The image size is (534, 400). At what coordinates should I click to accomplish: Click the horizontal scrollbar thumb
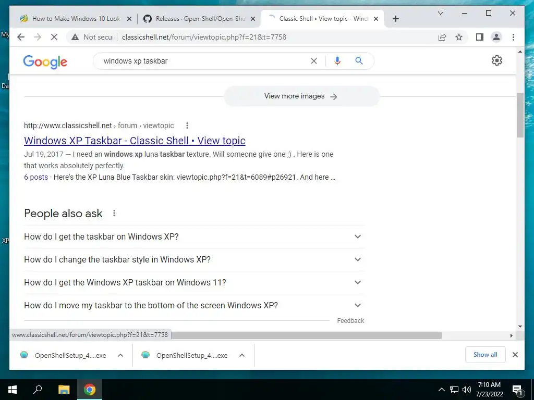coord(307,336)
